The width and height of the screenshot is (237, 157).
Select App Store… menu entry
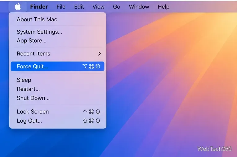(57, 41)
